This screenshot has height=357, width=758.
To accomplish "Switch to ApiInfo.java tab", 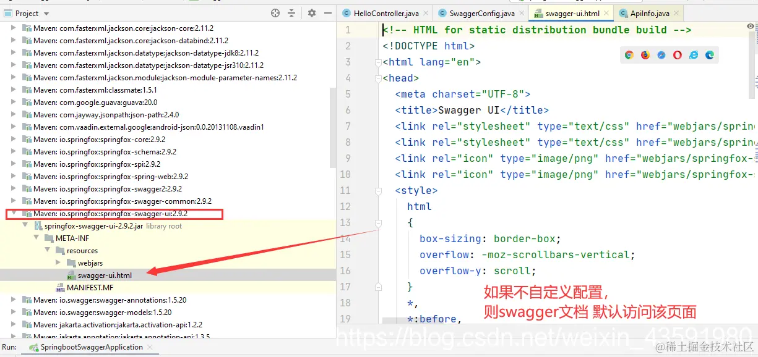I will point(648,14).
